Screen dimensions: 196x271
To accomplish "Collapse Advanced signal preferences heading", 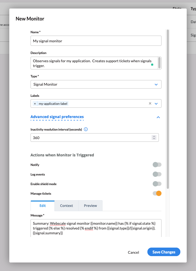I will point(57,117).
